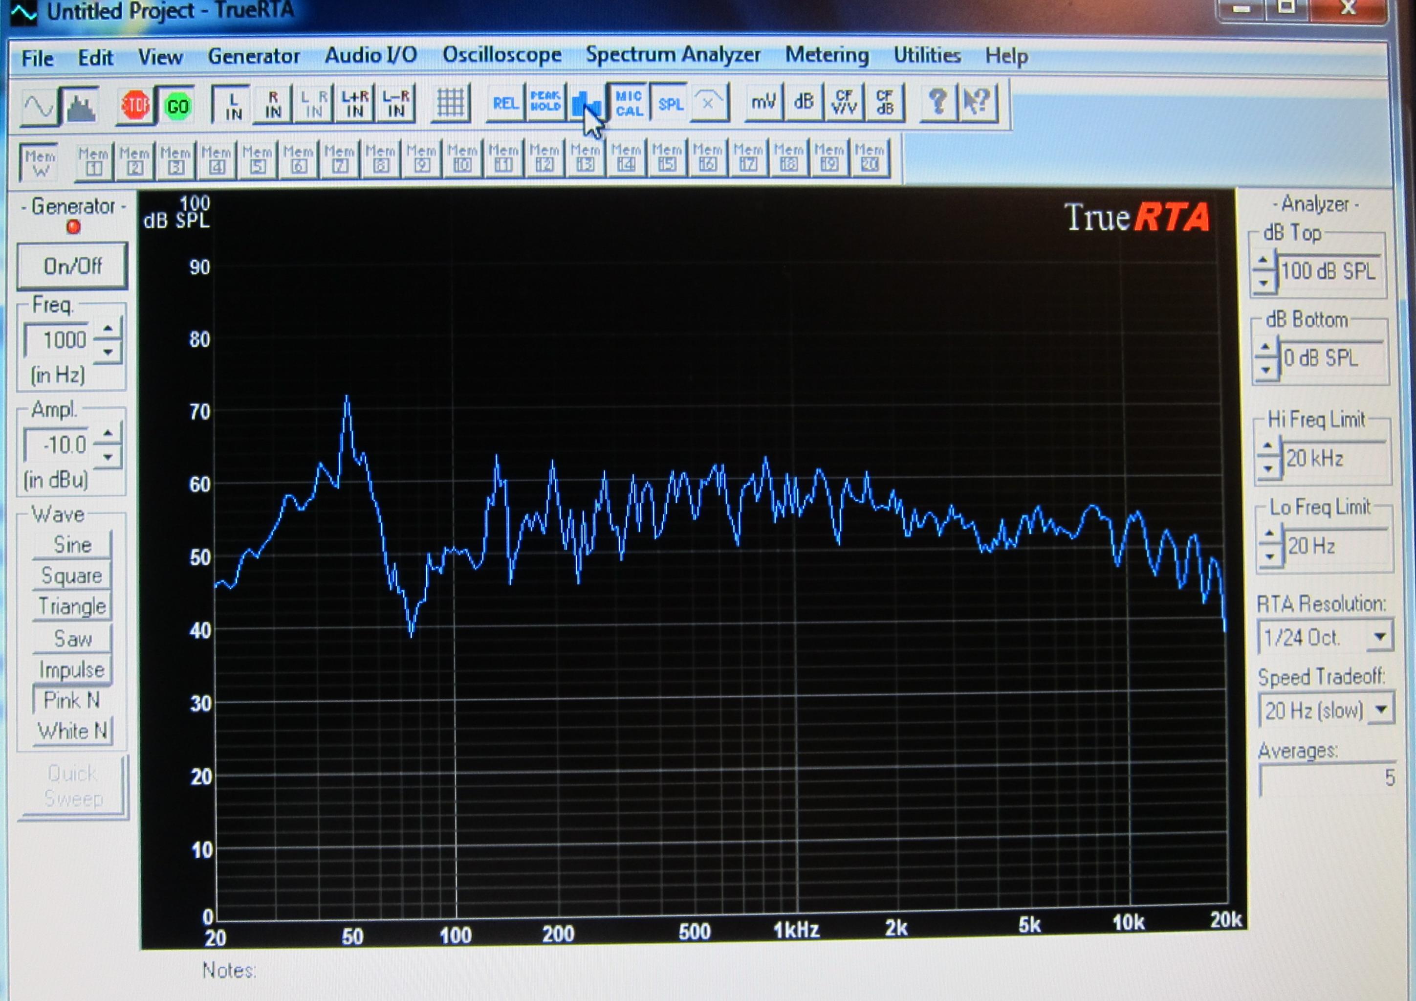The width and height of the screenshot is (1416, 1001).
Task: Open the Utilities menu
Action: [x=927, y=55]
